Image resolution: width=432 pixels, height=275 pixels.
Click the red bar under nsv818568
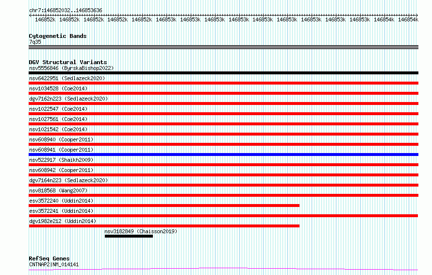click(x=223, y=196)
